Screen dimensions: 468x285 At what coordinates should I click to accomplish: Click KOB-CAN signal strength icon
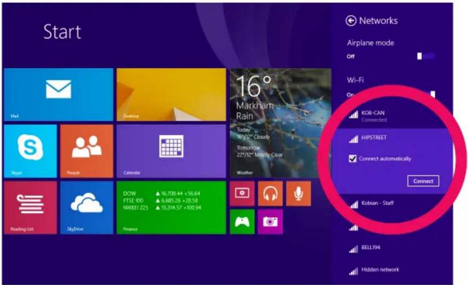click(x=353, y=114)
